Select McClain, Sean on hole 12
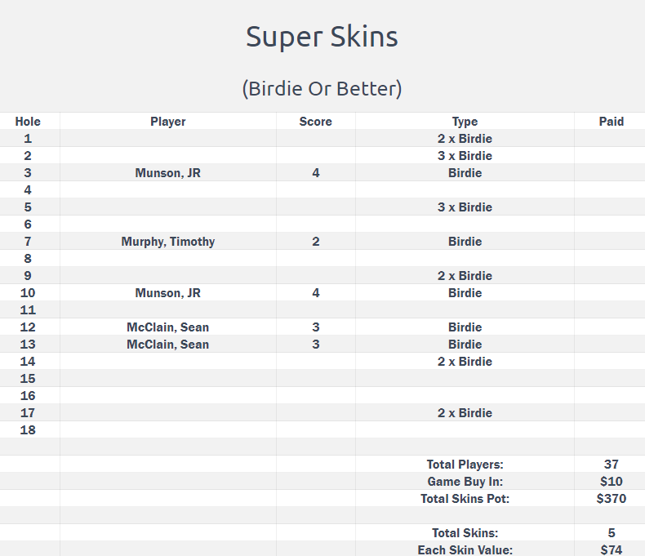645x556 pixels. click(x=168, y=327)
